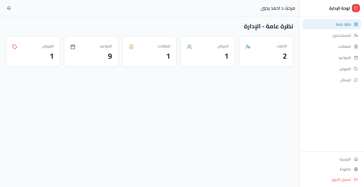Click the globe icon beside English

(x=356, y=169)
